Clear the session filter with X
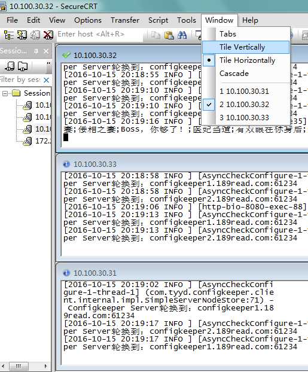308x372 pixels. (47, 80)
